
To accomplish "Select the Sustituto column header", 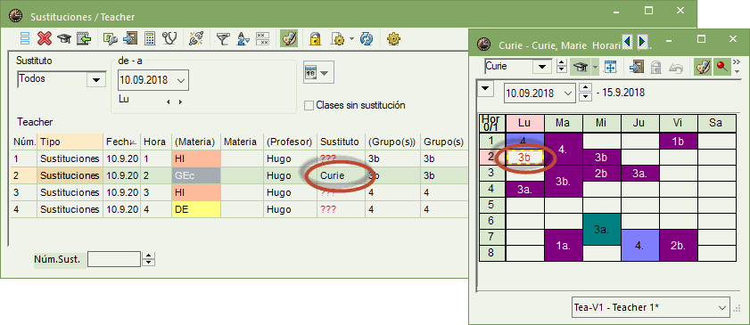I will click(x=340, y=142).
